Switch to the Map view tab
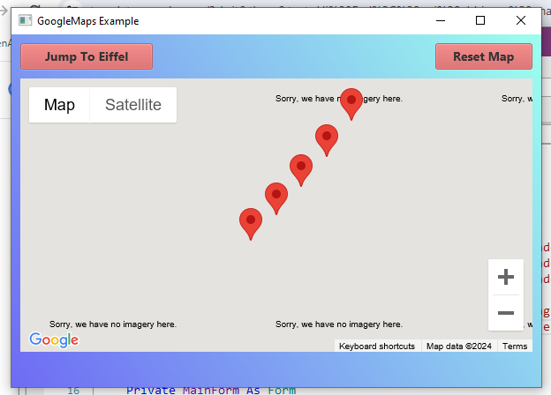This screenshot has width=551, height=395. coord(59,105)
